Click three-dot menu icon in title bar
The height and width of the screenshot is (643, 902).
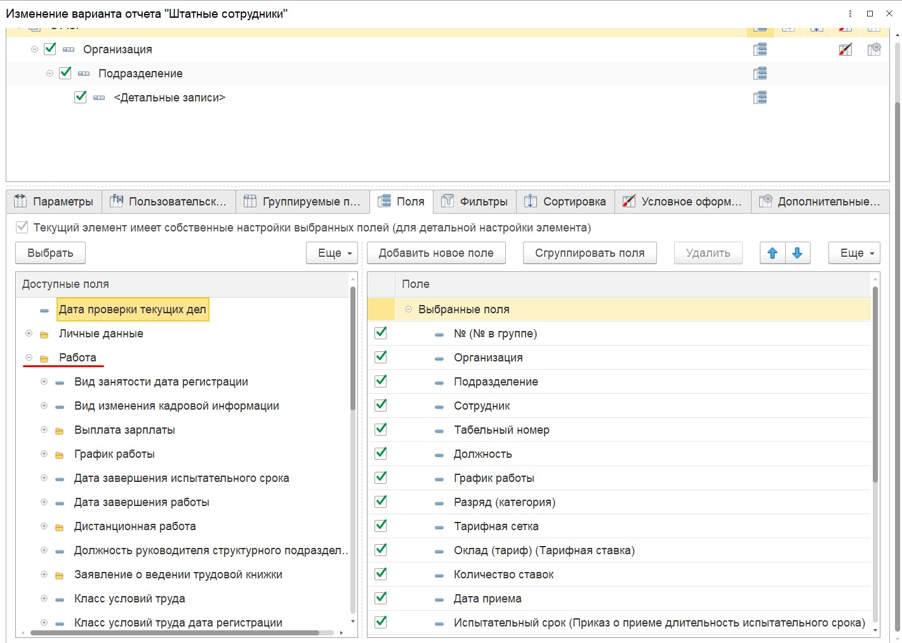[850, 13]
